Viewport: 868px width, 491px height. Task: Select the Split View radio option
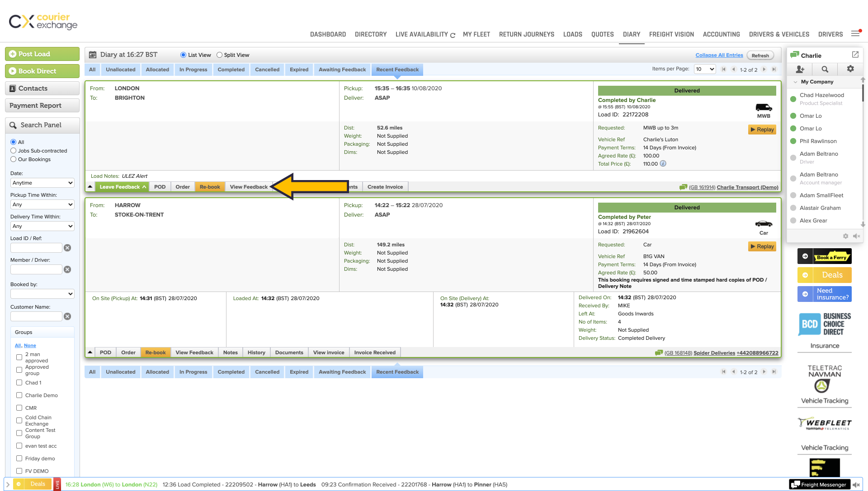[219, 55]
